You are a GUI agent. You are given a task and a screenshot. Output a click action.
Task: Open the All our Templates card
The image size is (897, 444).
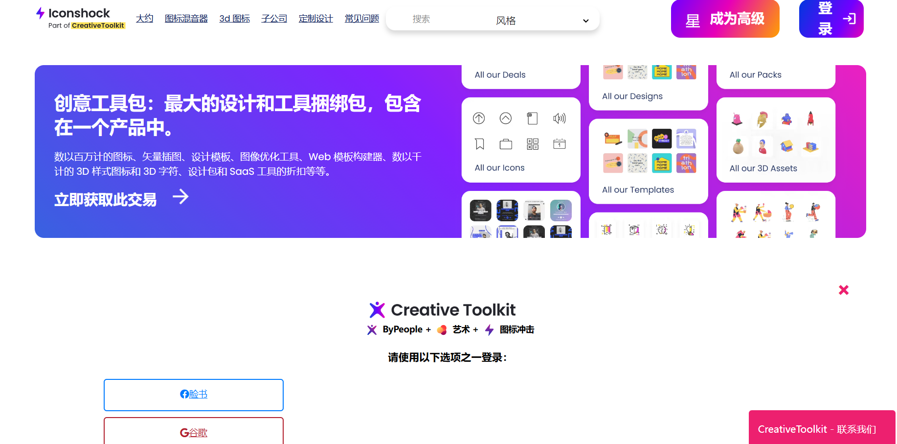649,162
